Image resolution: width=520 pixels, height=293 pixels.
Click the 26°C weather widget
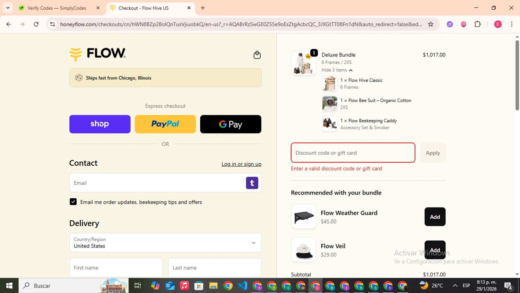pos(431,285)
